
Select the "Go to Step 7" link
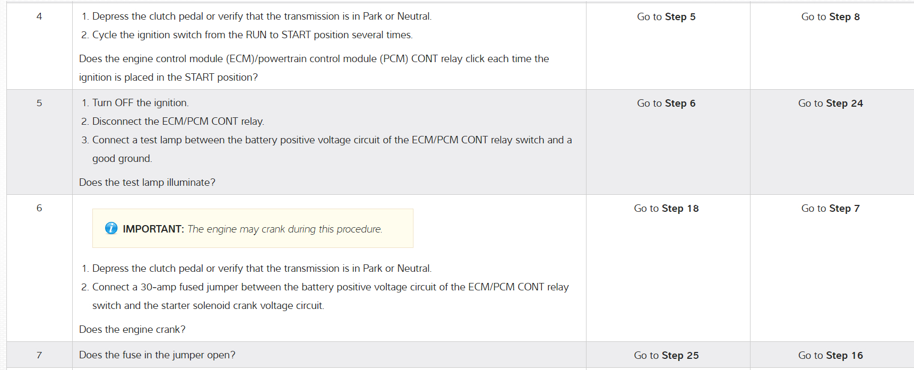pos(830,209)
